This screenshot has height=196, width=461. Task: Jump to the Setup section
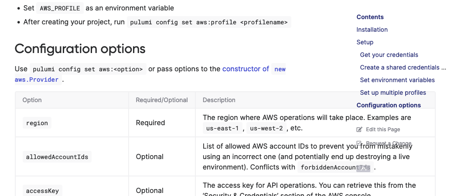pos(365,42)
